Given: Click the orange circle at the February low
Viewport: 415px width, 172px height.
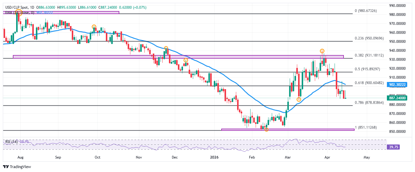Looking at the screenshot, I should pyautogui.click(x=266, y=130).
